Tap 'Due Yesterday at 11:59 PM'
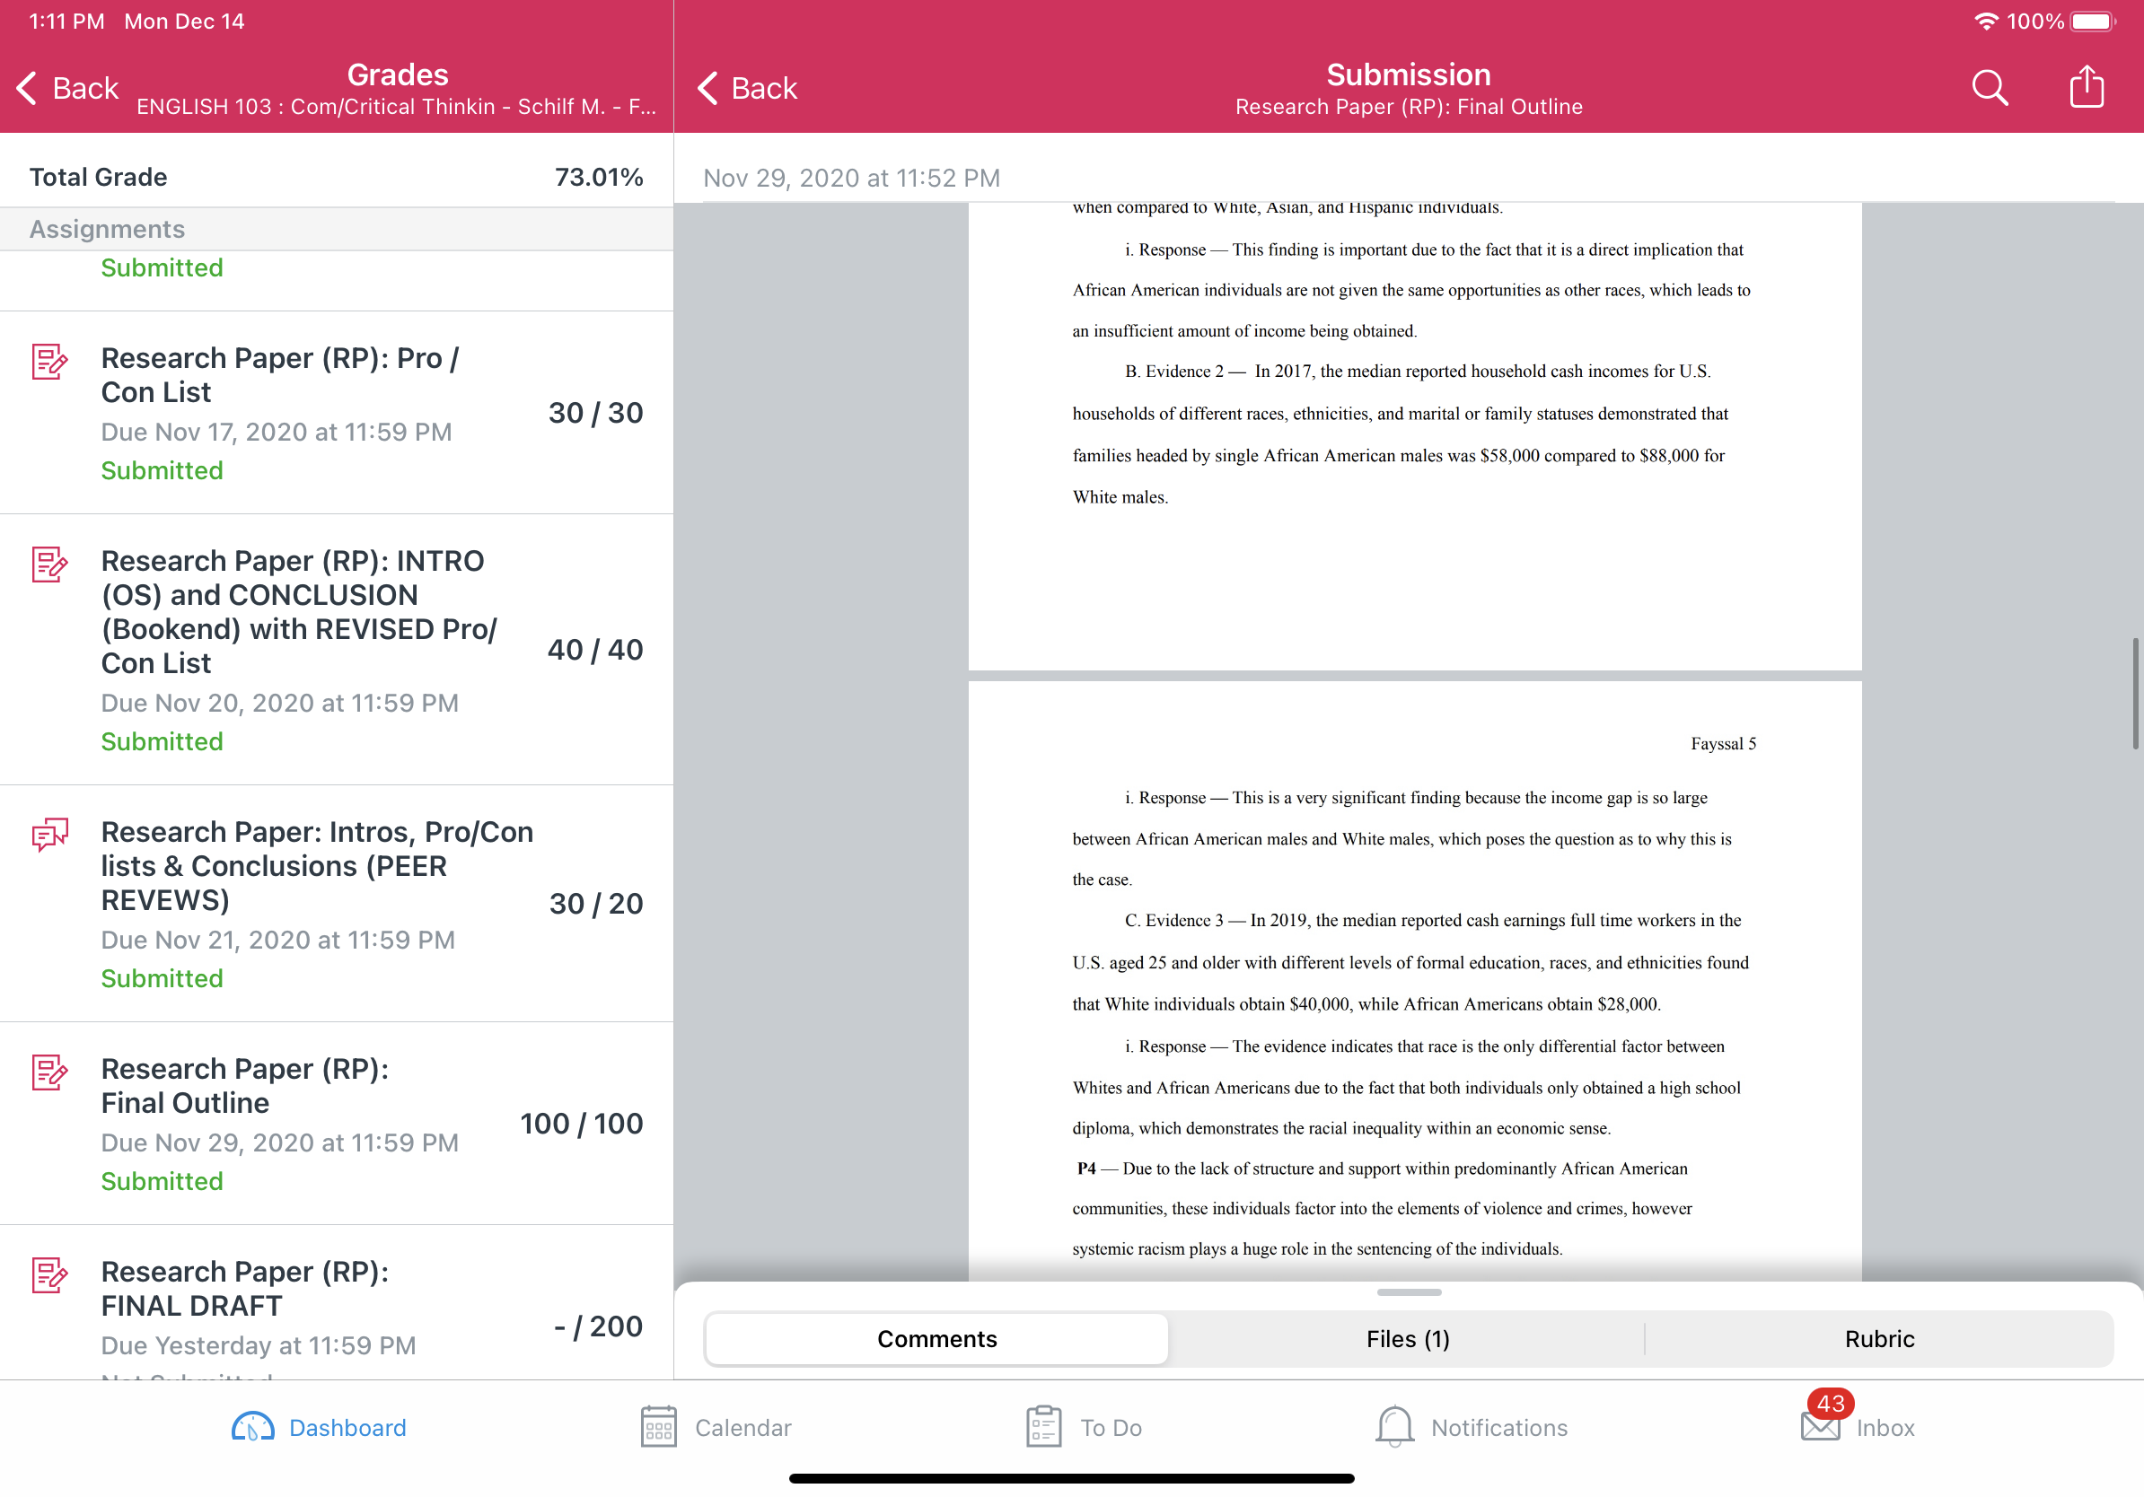2144x1497 pixels. click(x=258, y=1344)
